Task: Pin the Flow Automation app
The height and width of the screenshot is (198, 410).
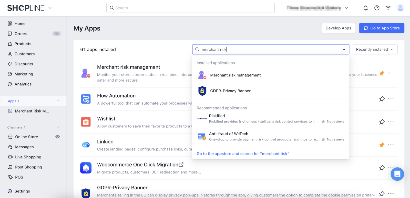Action: 382,99
